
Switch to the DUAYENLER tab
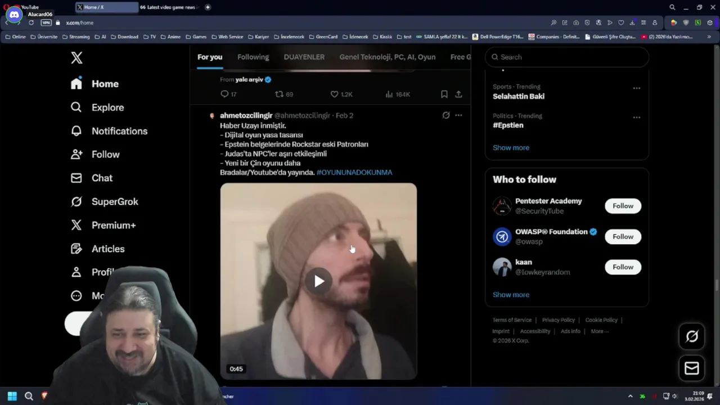click(x=304, y=57)
